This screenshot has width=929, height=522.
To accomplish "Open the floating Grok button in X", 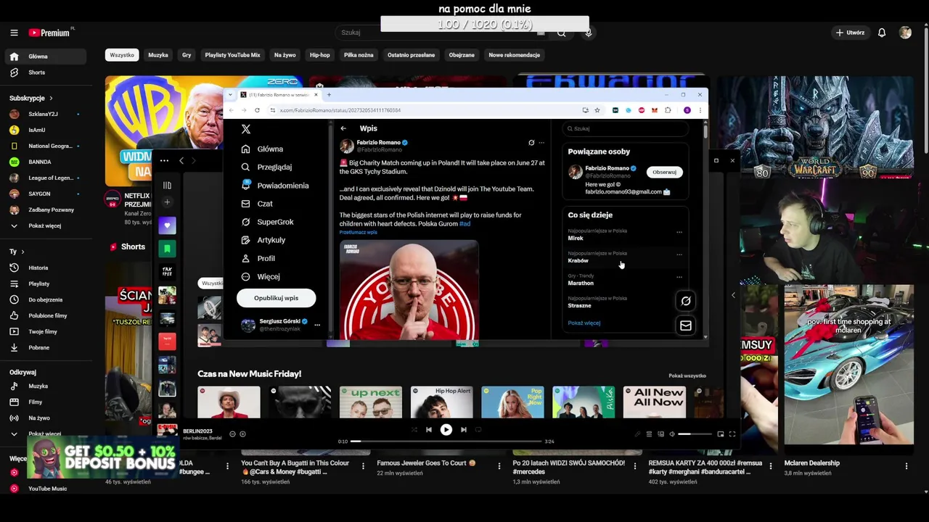I will point(686,301).
